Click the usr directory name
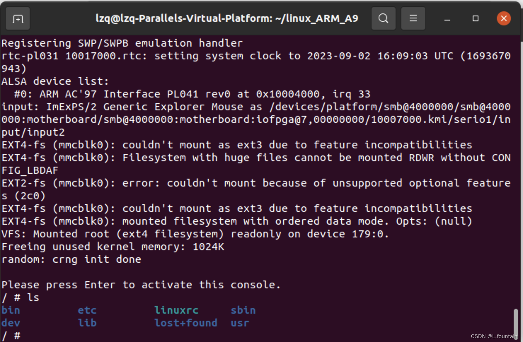The width and height of the screenshot is (523, 342). (x=239, y=323)
